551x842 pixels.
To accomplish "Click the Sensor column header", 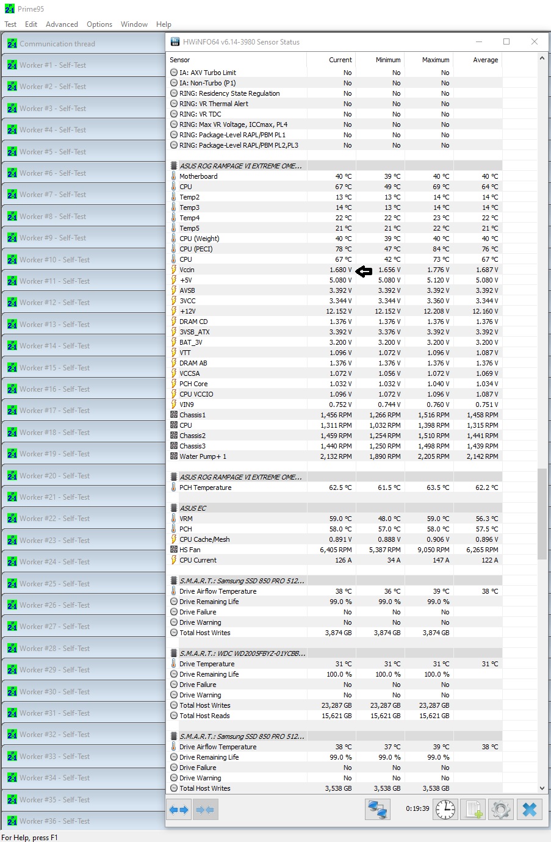I will (x=237, y=60).
